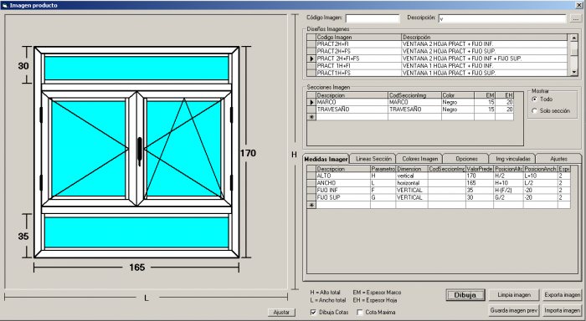Click Descripción column header in designs list
Screen dimensions: 586x321
485,38
